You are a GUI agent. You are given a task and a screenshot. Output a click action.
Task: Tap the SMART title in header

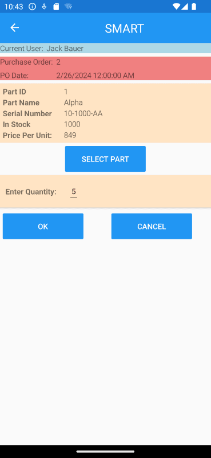point(124,28)
